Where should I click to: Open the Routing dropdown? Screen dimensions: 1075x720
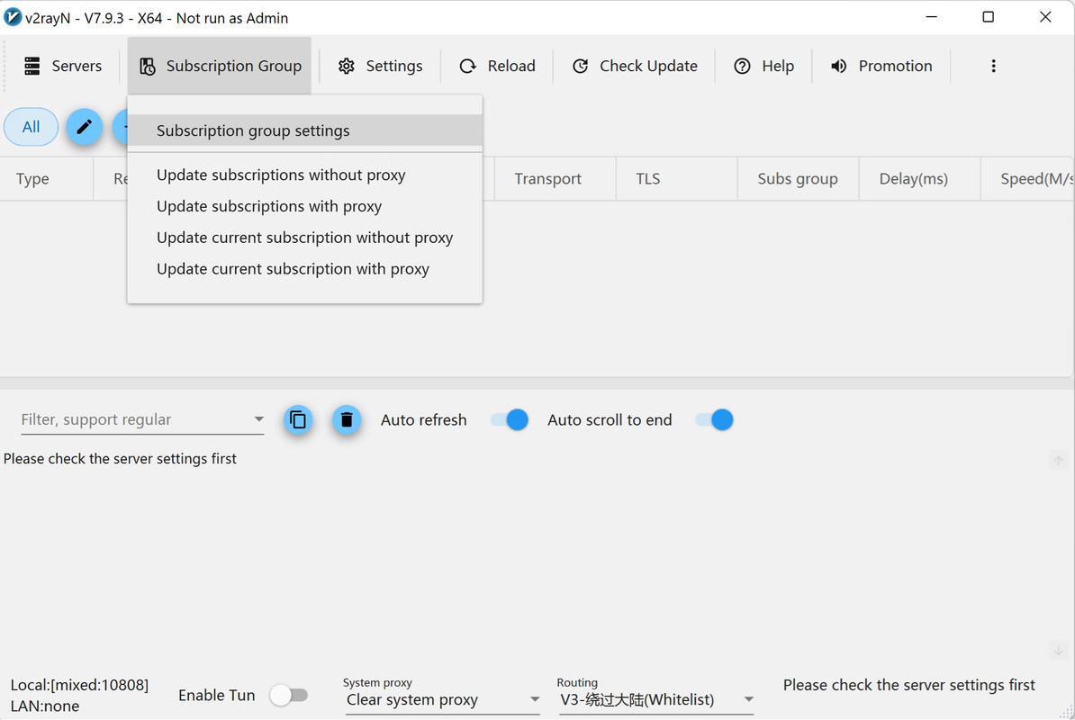656,699
